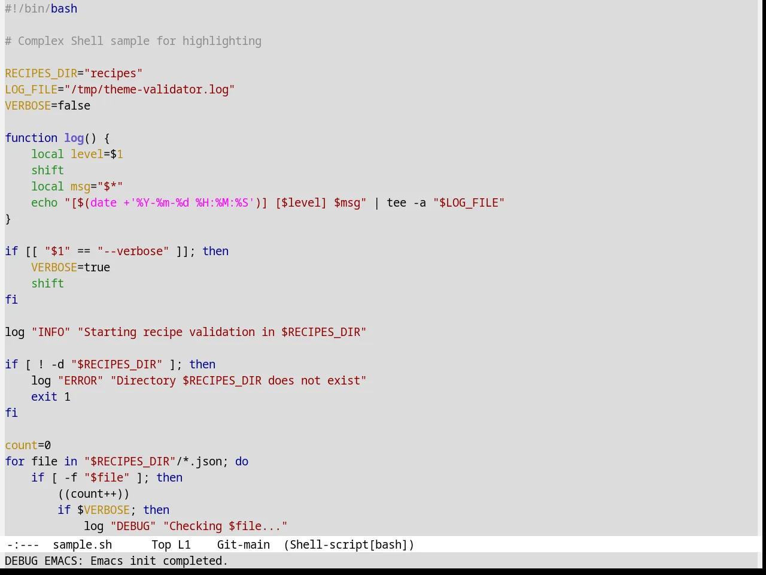Click Git-main version control indicator
This screenshot has width=766, height=575.
pyautogui.click(x=244, y=544)
